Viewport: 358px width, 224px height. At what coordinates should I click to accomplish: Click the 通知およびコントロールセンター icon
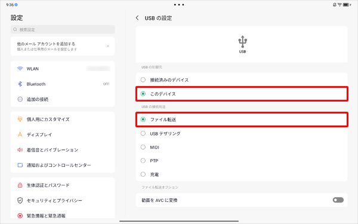[x=20, y=165]
